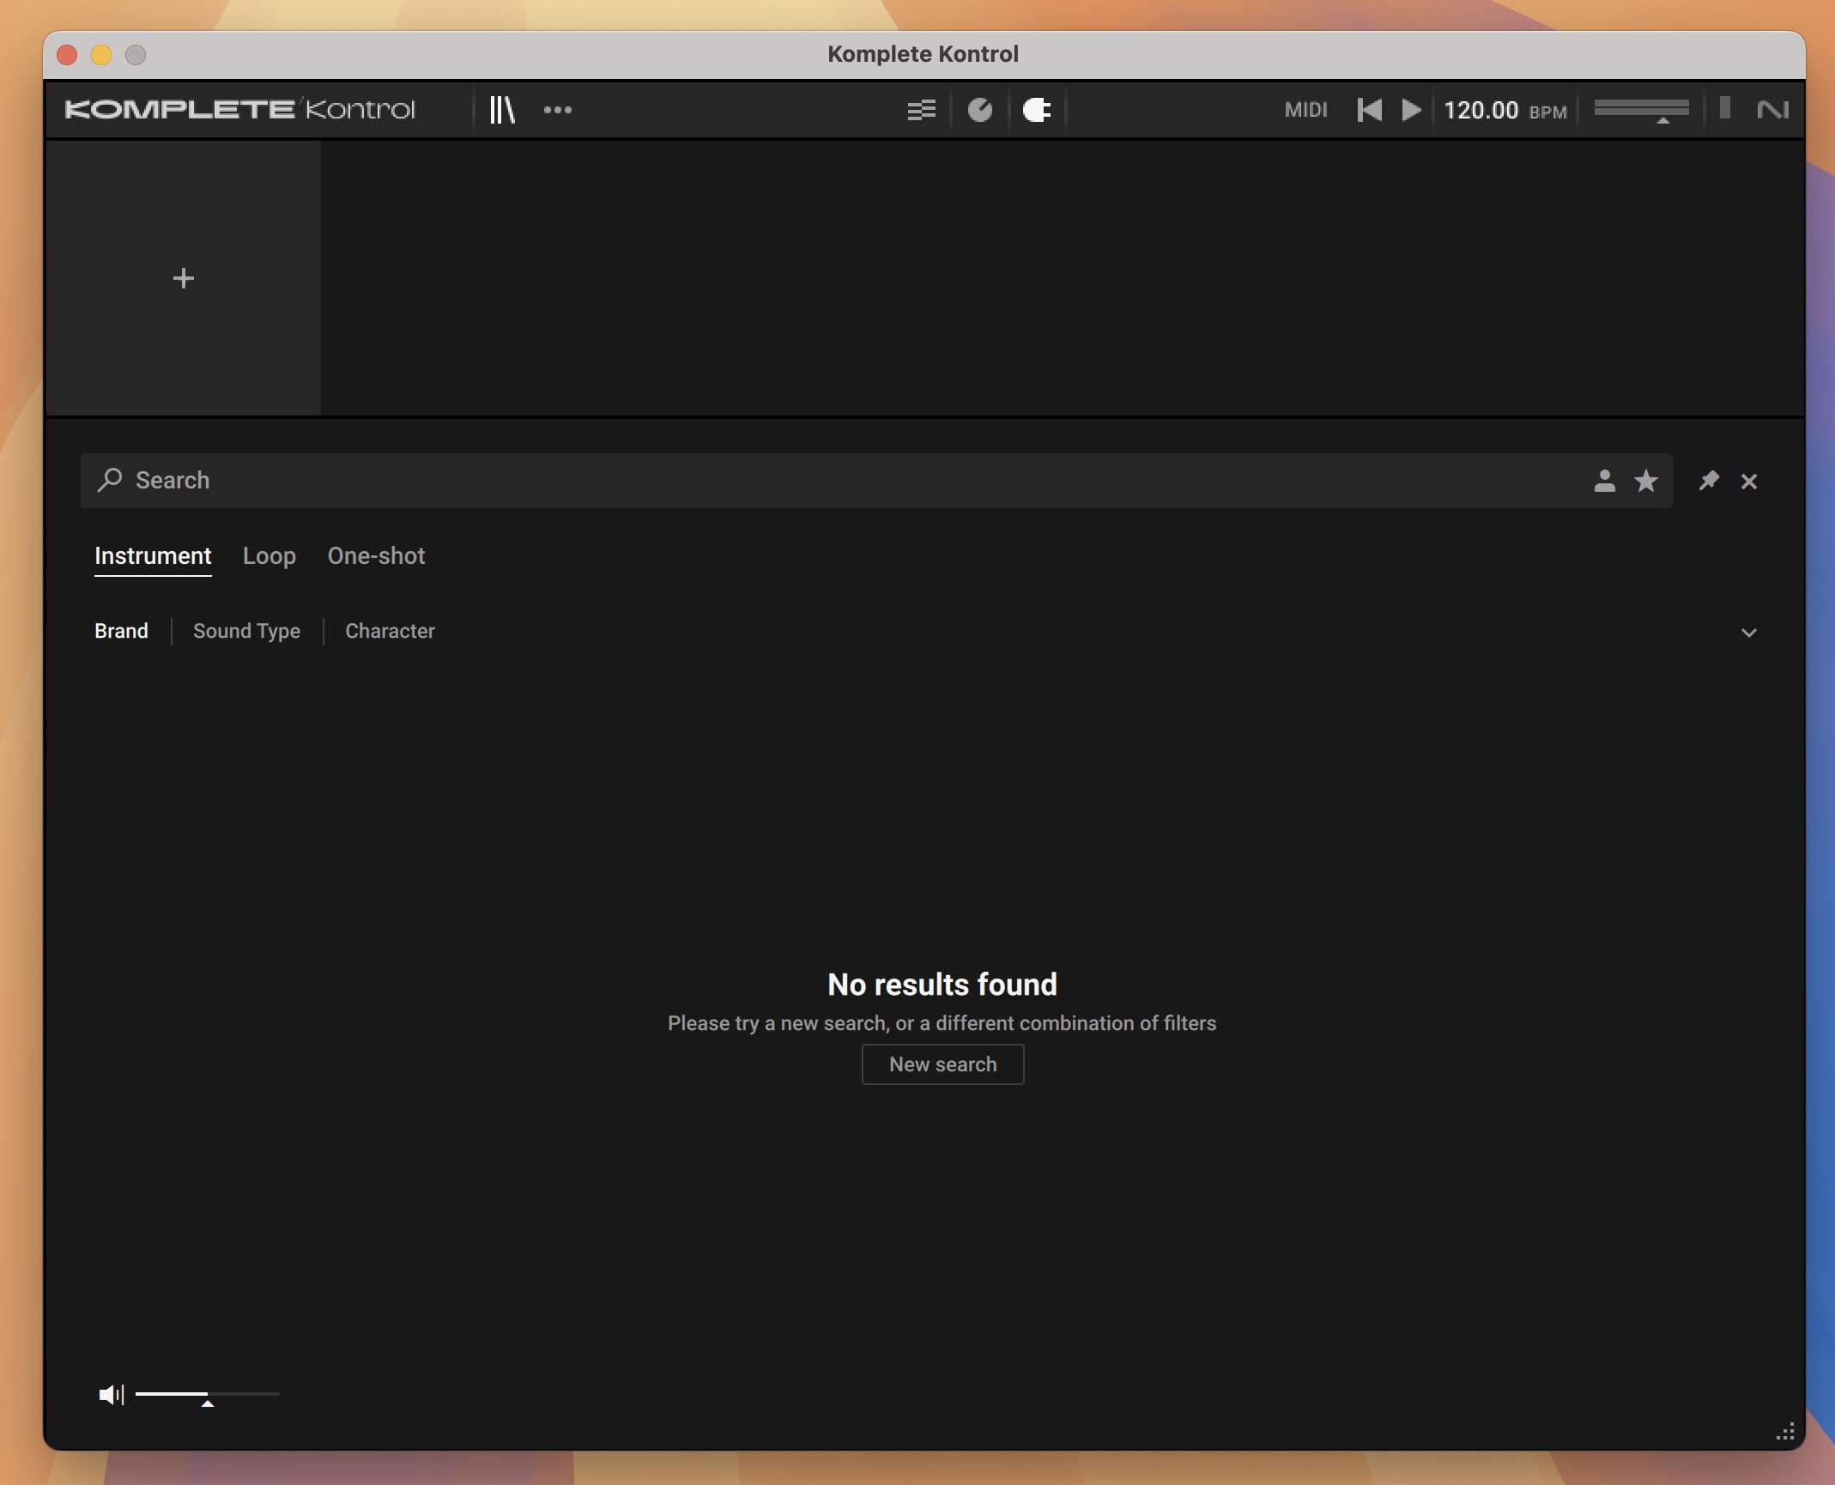
Task: Click New search button
Action: coord(942,1064)
